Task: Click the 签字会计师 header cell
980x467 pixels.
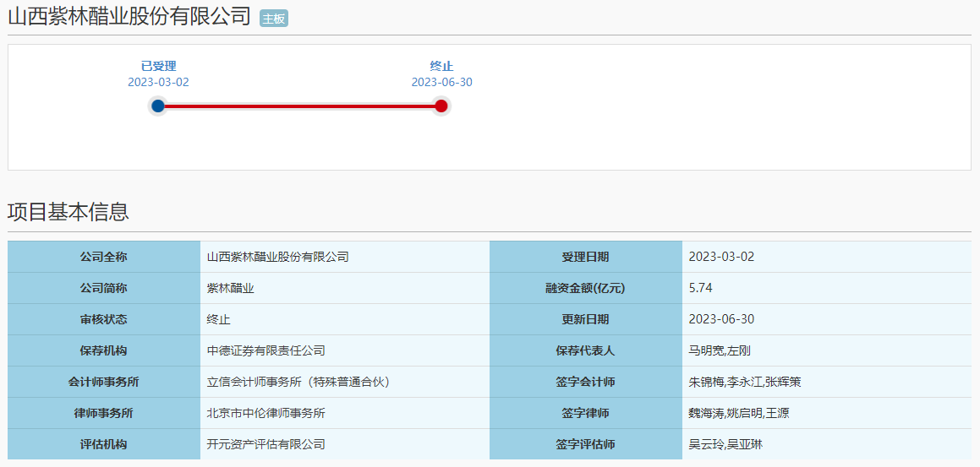Action: pos(586,382)
